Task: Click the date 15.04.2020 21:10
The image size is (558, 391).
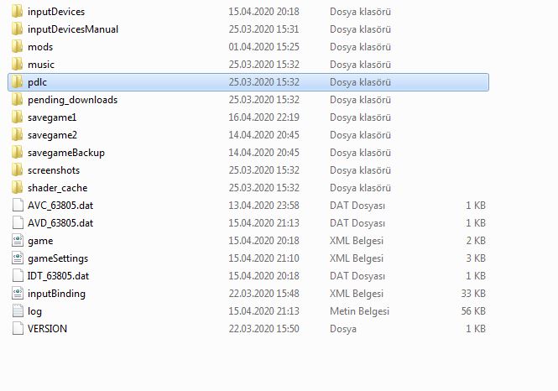Action: pos(263,258)
